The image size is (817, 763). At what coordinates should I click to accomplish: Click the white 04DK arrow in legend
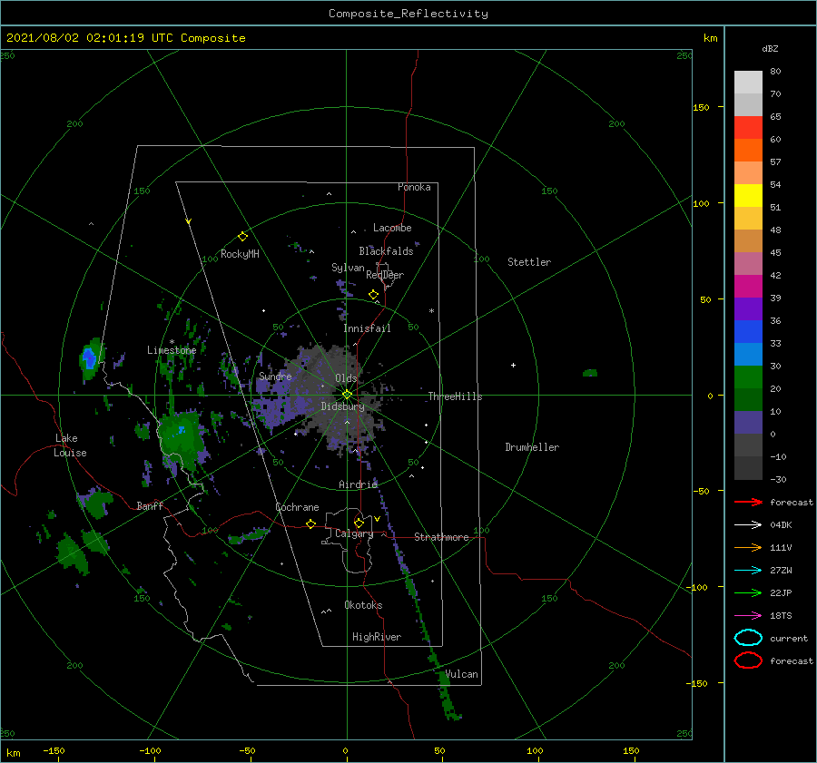(748, 525)
